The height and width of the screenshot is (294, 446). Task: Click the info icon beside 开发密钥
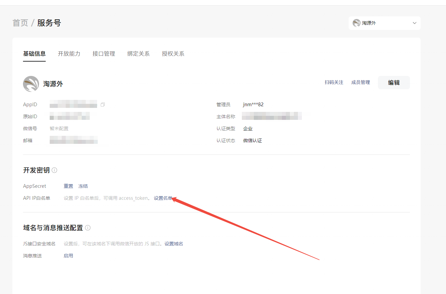54,170
